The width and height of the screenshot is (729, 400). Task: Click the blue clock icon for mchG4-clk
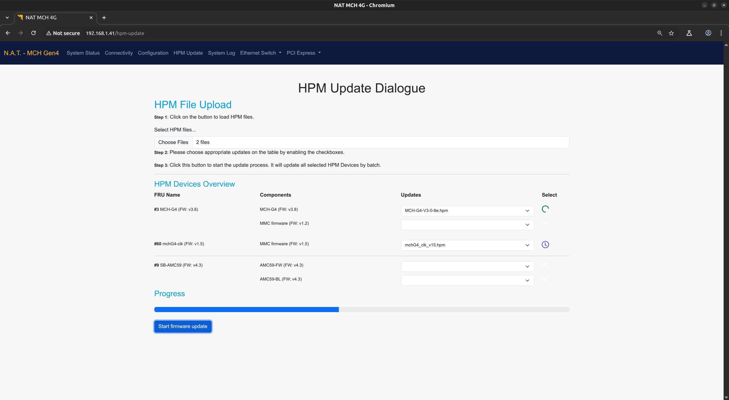coord(545,245)
